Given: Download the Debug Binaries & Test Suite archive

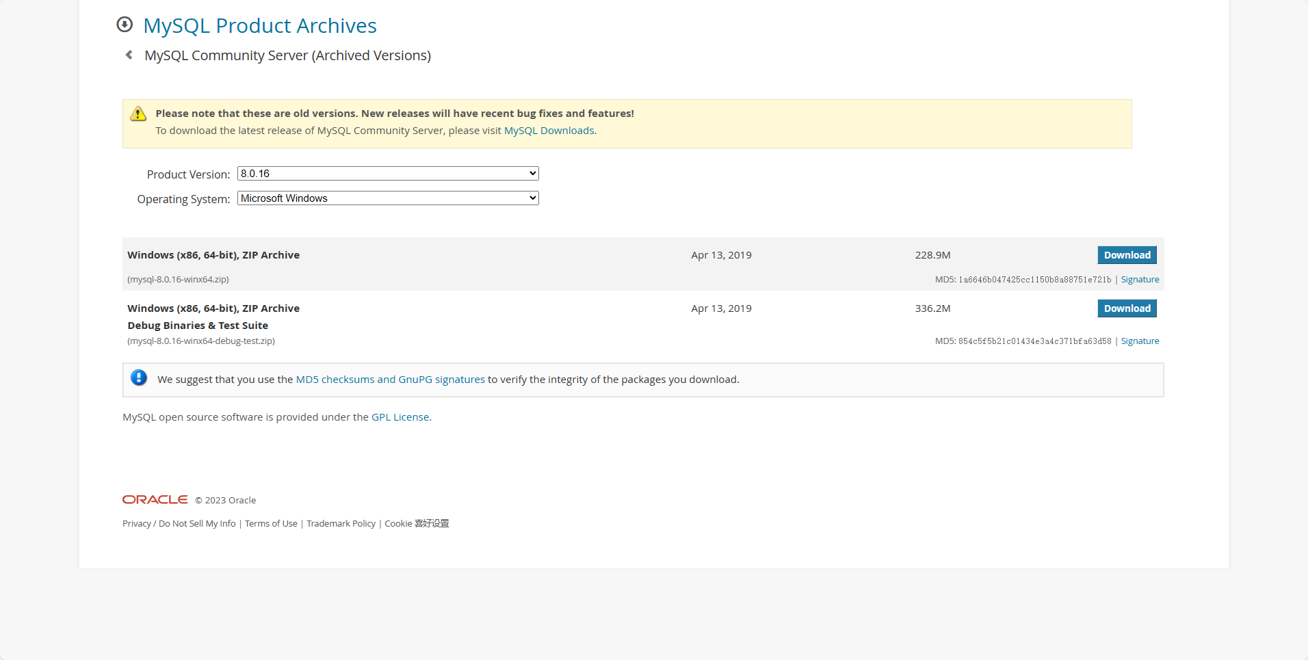Looking at the screenshot, I should coord(1127,308).
